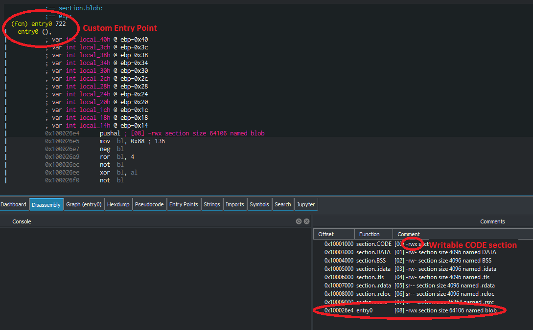Select the entry0 row at 0x100026e4

point(364,310)
